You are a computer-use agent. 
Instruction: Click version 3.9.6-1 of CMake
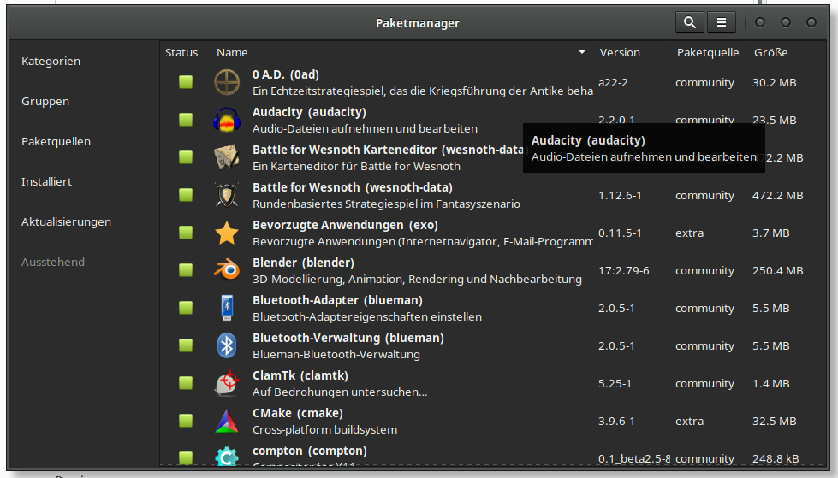616,422
